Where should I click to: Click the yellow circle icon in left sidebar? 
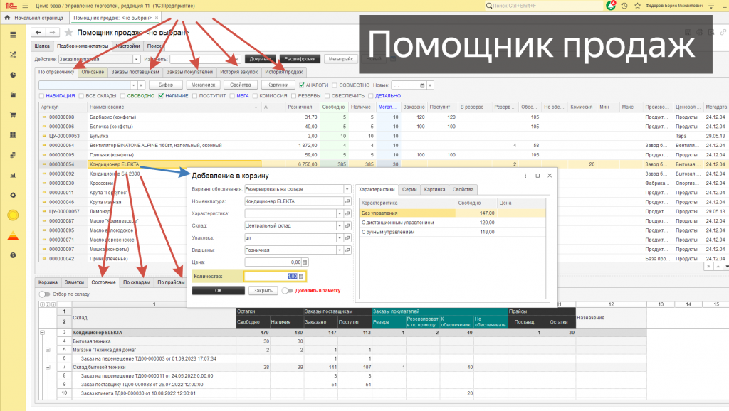coord(13,215)
